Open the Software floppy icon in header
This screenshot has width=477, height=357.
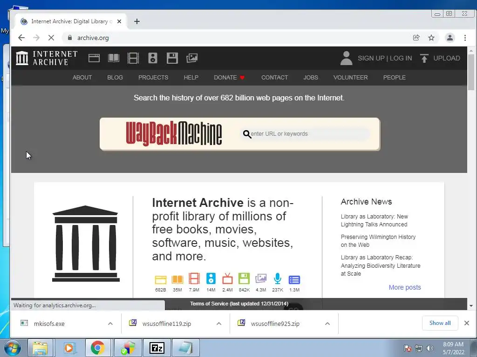(x=172, y=58)
